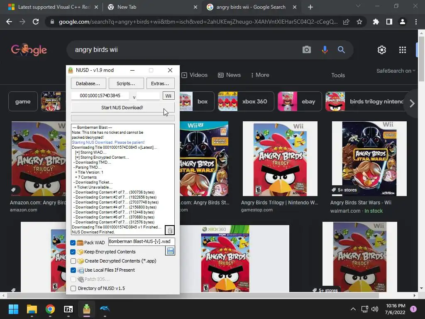Open Google quick settings gear
This screenshot has height=319, width=425.
coord(382,50)
